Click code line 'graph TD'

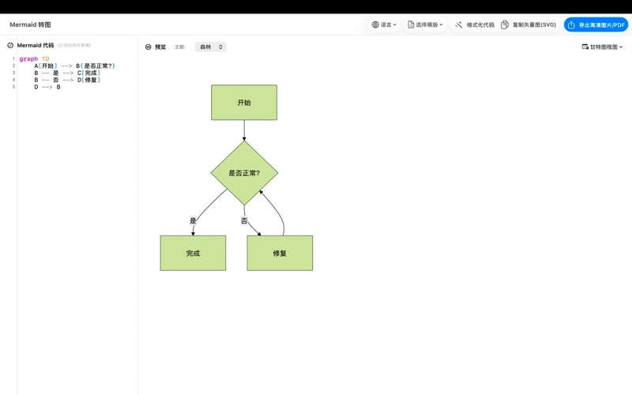coord(34,58)
